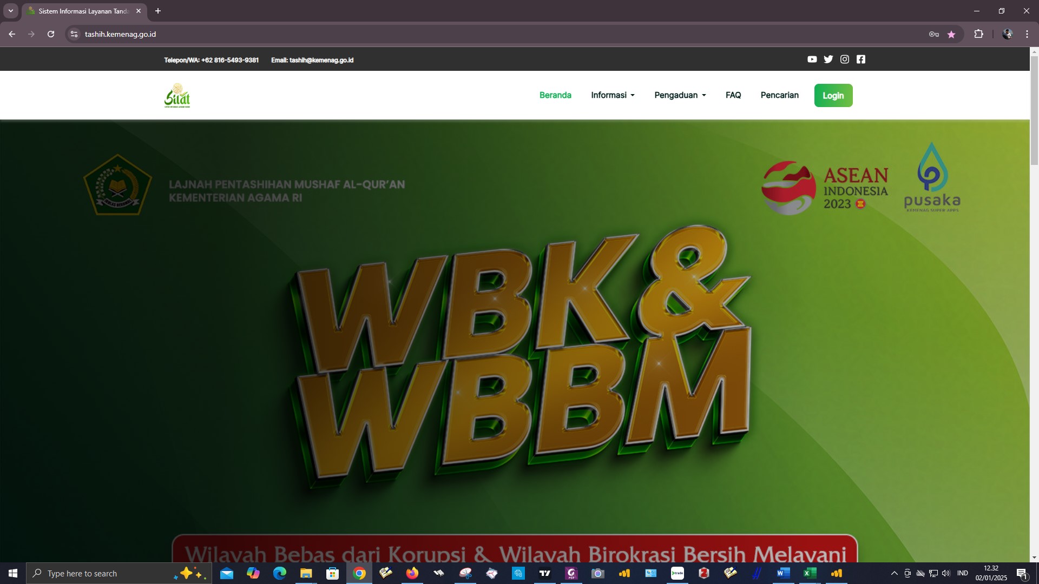The image size is (1039, 584).
Task: Close the Sistem Informasi Layanan tab
Action: 139,11
